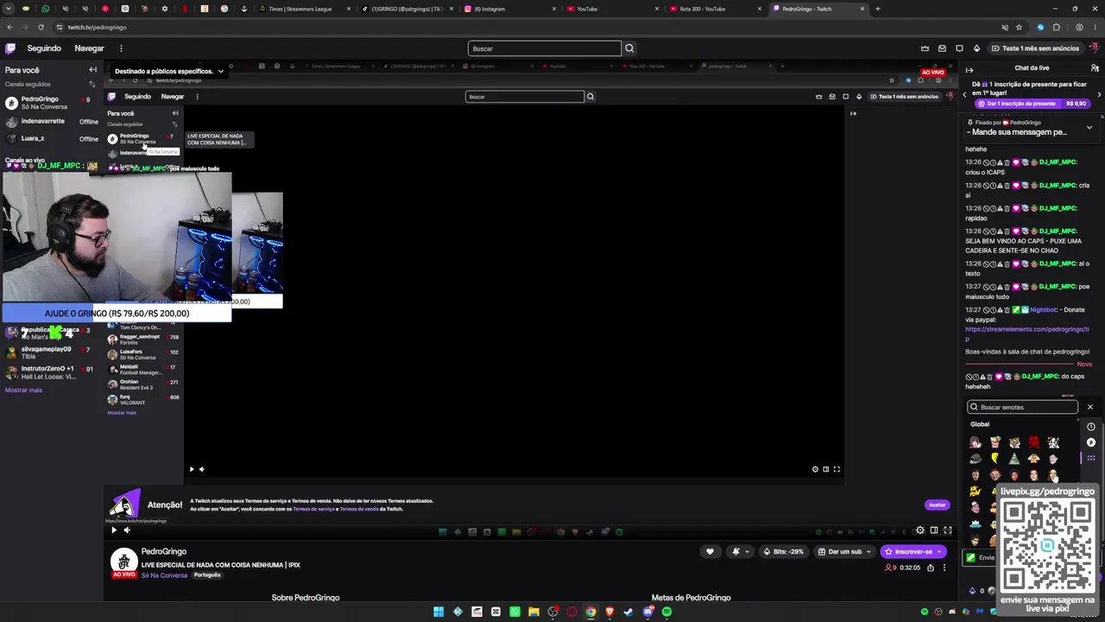
Task: Open Prime loot crown icon
Action: (925, 48)
